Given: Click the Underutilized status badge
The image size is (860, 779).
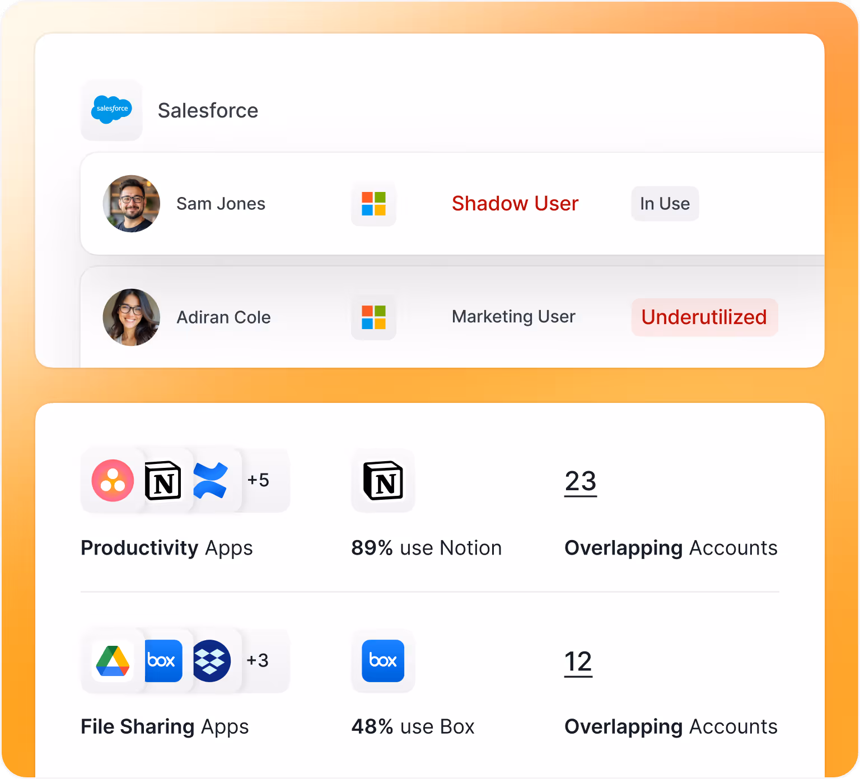Looking at the screenshot, I should [x=704, y=317].
